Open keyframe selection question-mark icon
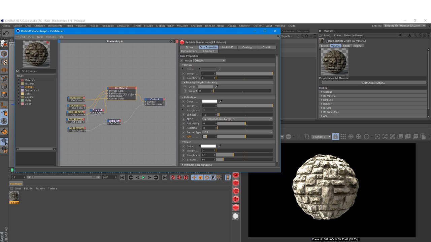Viewport: 431px width, 242px height. click(186, 177)
